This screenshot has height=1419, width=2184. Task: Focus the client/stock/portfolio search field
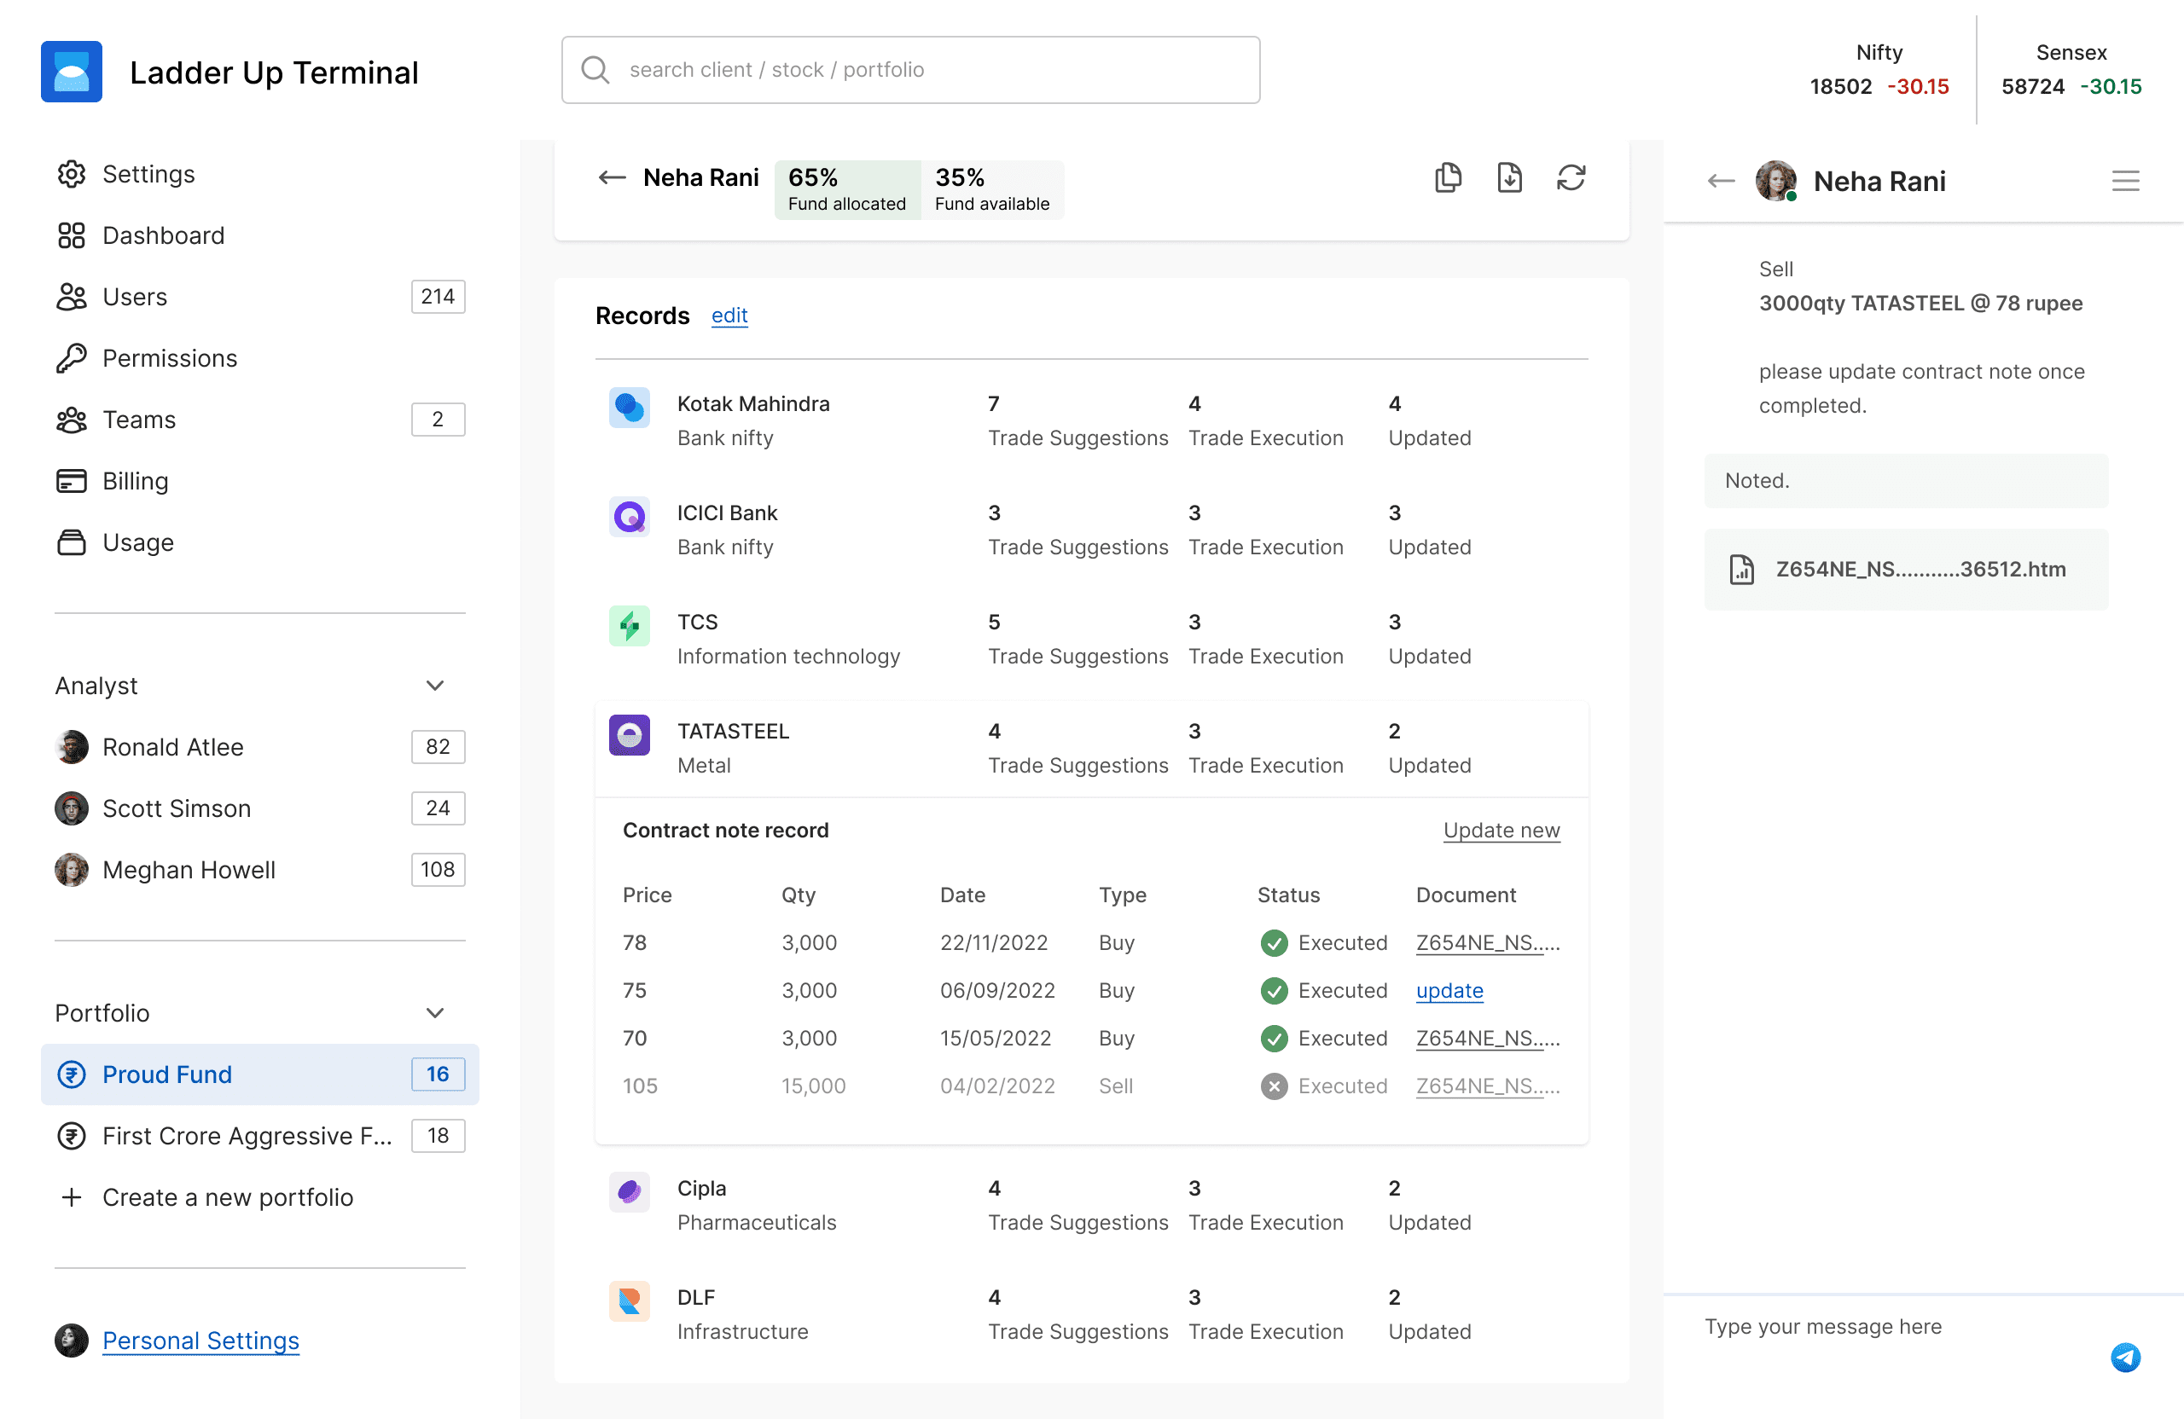(910, 70)
